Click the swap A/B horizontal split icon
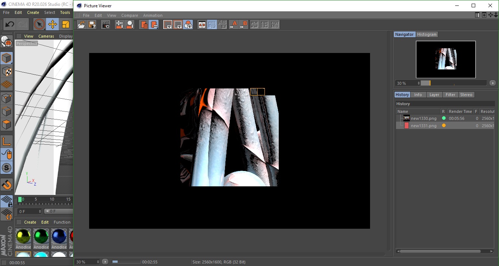 265,25
